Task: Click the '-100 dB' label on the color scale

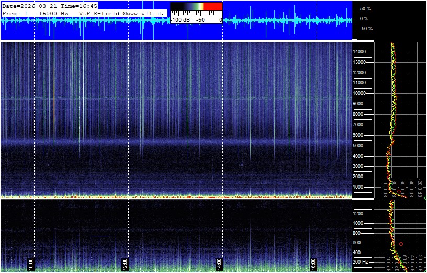Action: (179, 20)
